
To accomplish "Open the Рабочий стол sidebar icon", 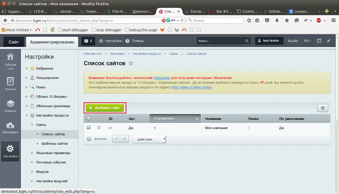I will pyautogui.click(x=10, y=61).
